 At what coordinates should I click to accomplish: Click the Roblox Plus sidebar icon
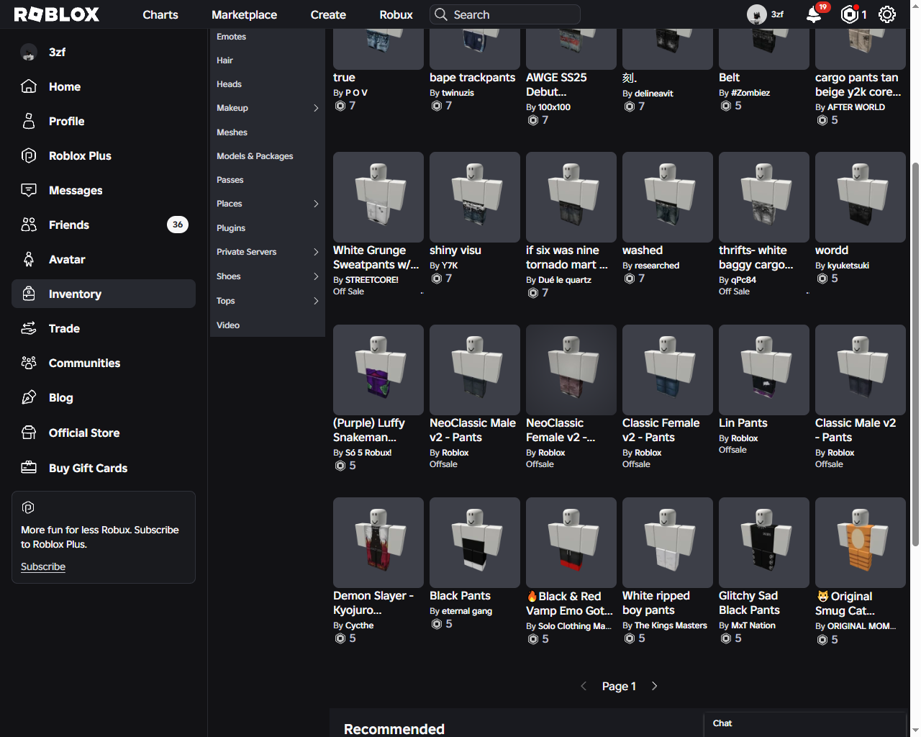tap(29, 155)
